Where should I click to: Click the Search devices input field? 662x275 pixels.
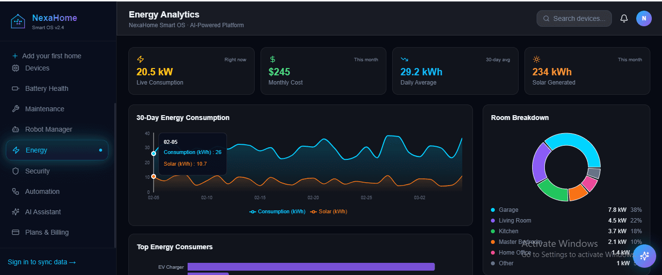(x=578, y=18)
